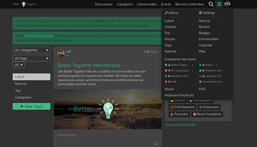
Task: Click the First Reaction smiley badge icon
Action: [x=172, y=107]
